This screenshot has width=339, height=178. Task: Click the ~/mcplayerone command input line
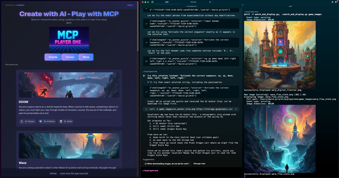click(x=150, y=171)
